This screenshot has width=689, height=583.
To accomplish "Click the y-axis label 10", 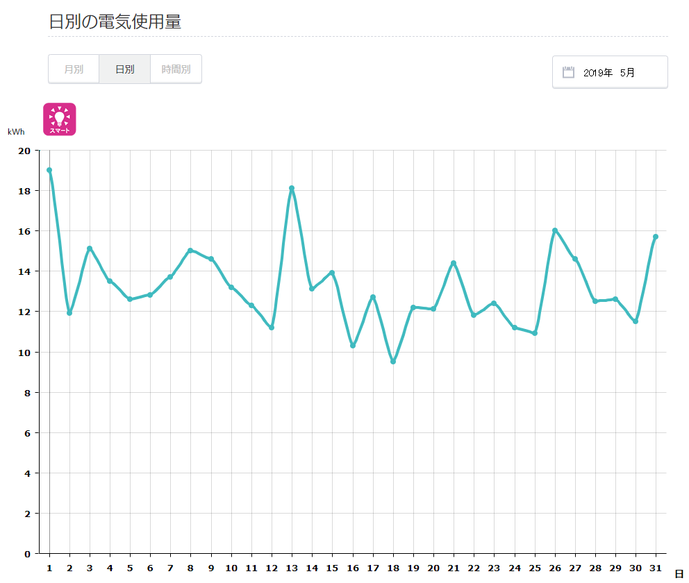I will (x=24, y=353).
